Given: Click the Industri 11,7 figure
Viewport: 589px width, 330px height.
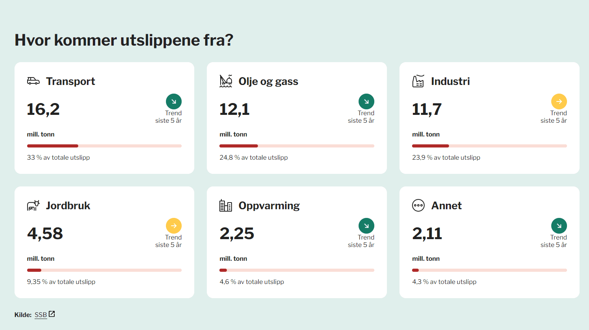Looking at the screenshot, I should 427,109.
